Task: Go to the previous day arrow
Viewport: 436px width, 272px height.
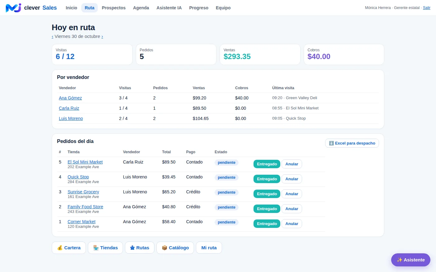Action: point(52,37)
